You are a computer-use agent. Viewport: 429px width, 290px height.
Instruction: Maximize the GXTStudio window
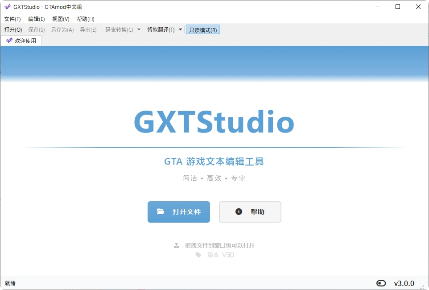click(398, 7)
